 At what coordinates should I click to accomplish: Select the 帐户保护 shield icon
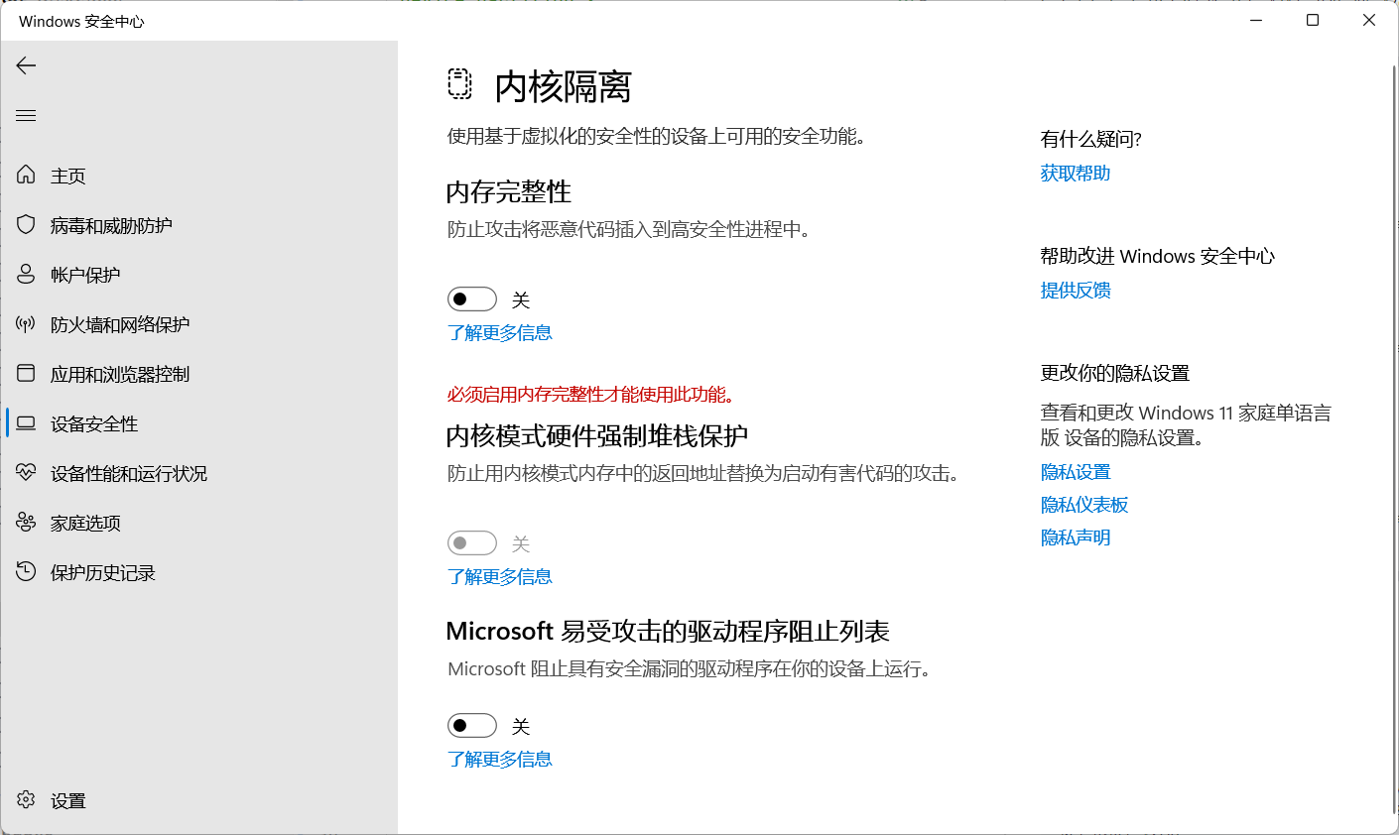pos(26,275)
